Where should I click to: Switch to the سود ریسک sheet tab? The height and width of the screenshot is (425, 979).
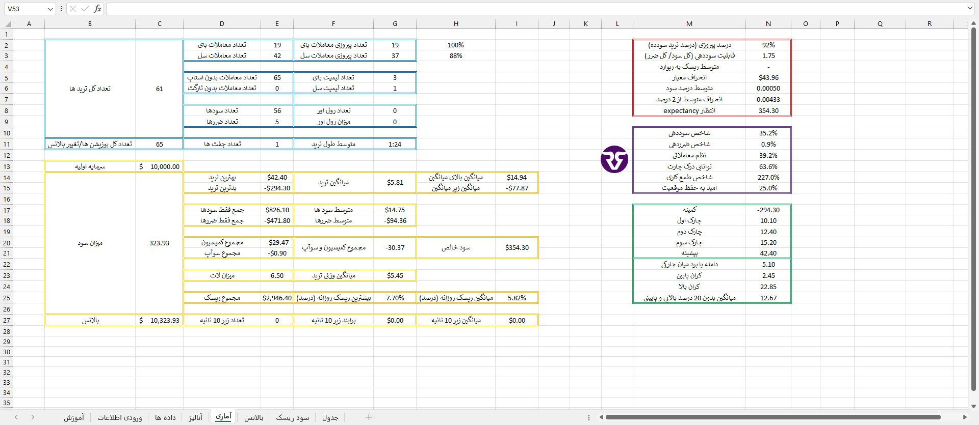(x=293, y=417)
